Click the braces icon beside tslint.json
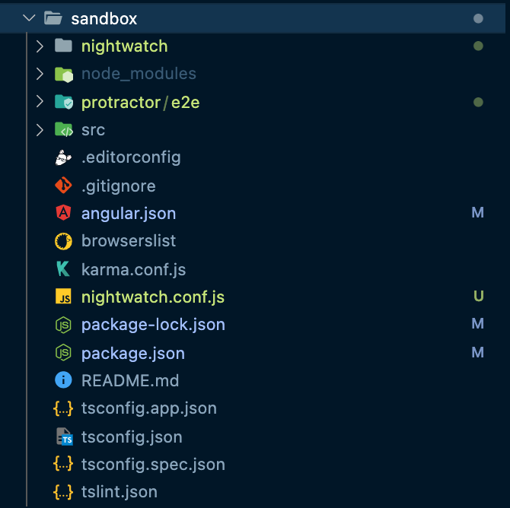The image size is (510, 508). (x=63, y=492)
